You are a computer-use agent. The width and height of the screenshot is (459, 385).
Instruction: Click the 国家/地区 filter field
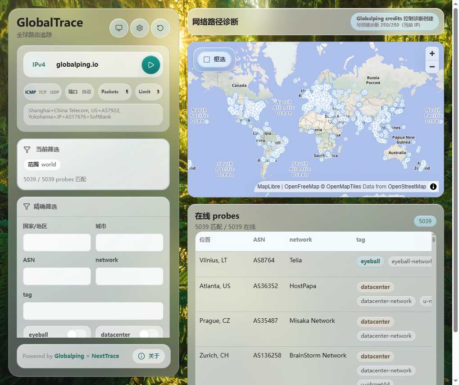pyautogui.click(x=57, y=242)
